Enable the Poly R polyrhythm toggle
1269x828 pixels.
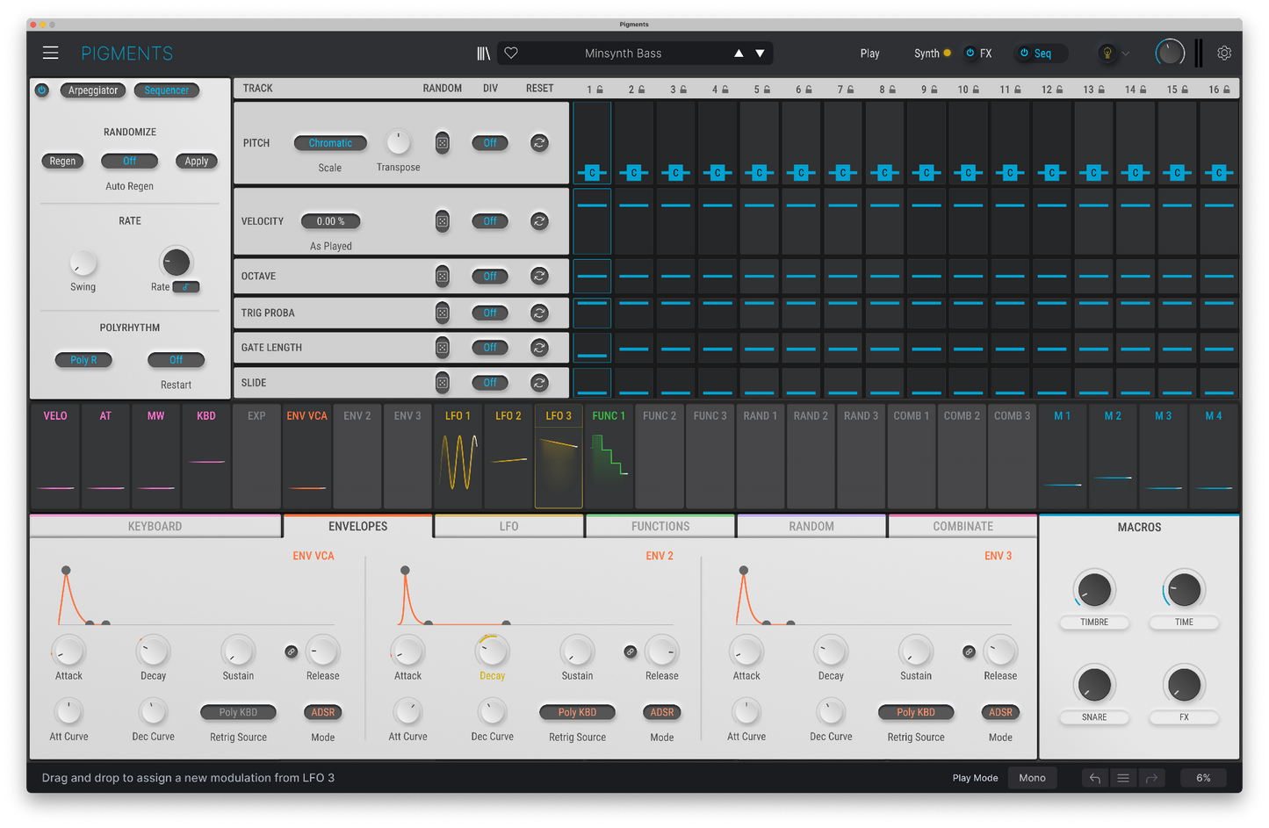(83, 359)
